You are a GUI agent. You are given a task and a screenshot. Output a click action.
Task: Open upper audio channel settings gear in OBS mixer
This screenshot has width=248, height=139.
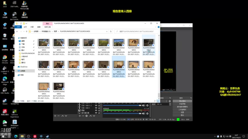pyautogui.click(x=148, y=105)
